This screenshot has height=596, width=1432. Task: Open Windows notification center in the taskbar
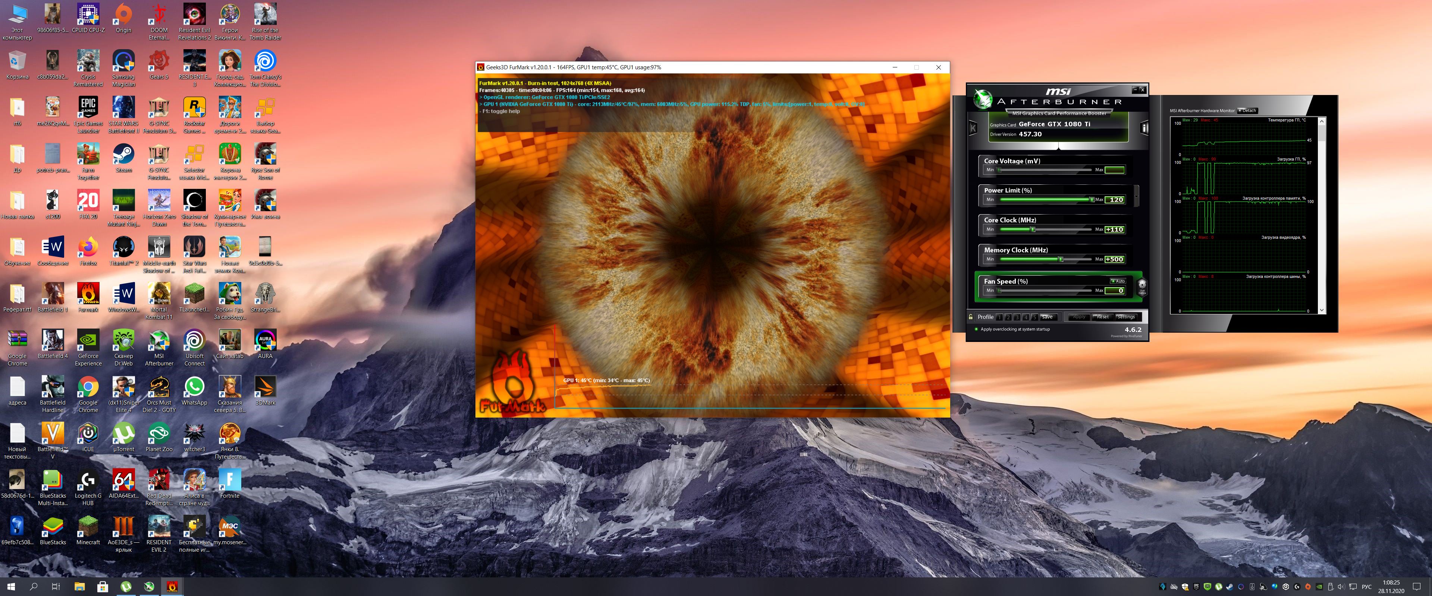pos(1416,587)
